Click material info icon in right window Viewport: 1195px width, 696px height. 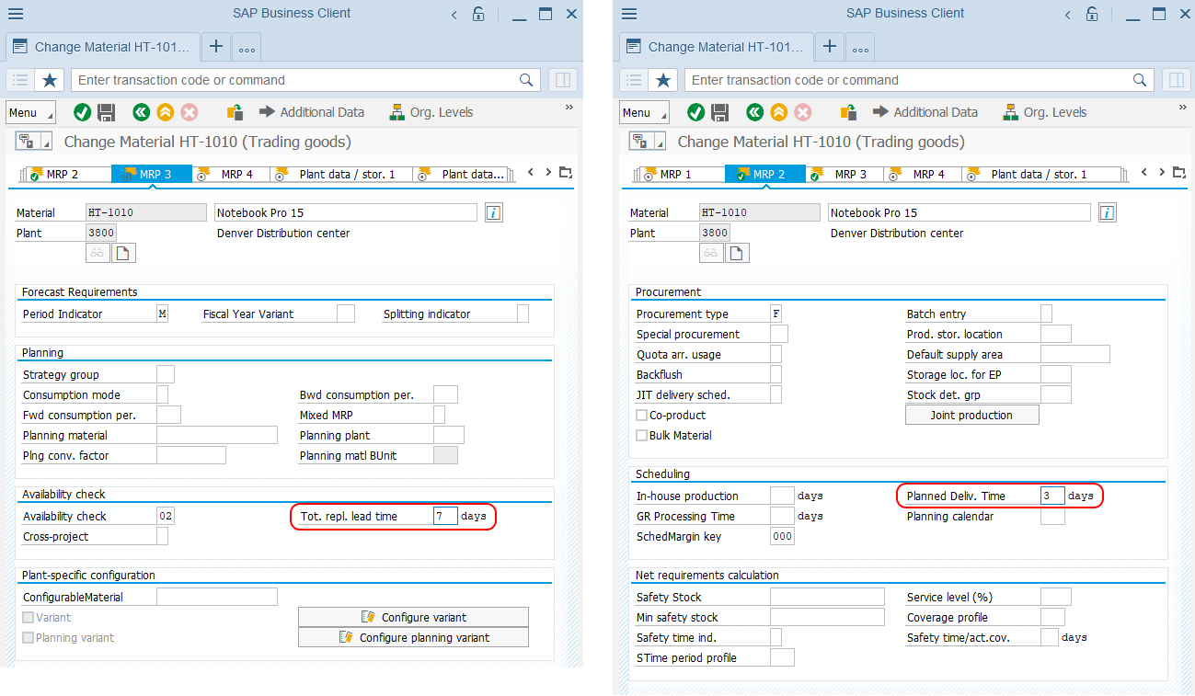coord(1108,212)
